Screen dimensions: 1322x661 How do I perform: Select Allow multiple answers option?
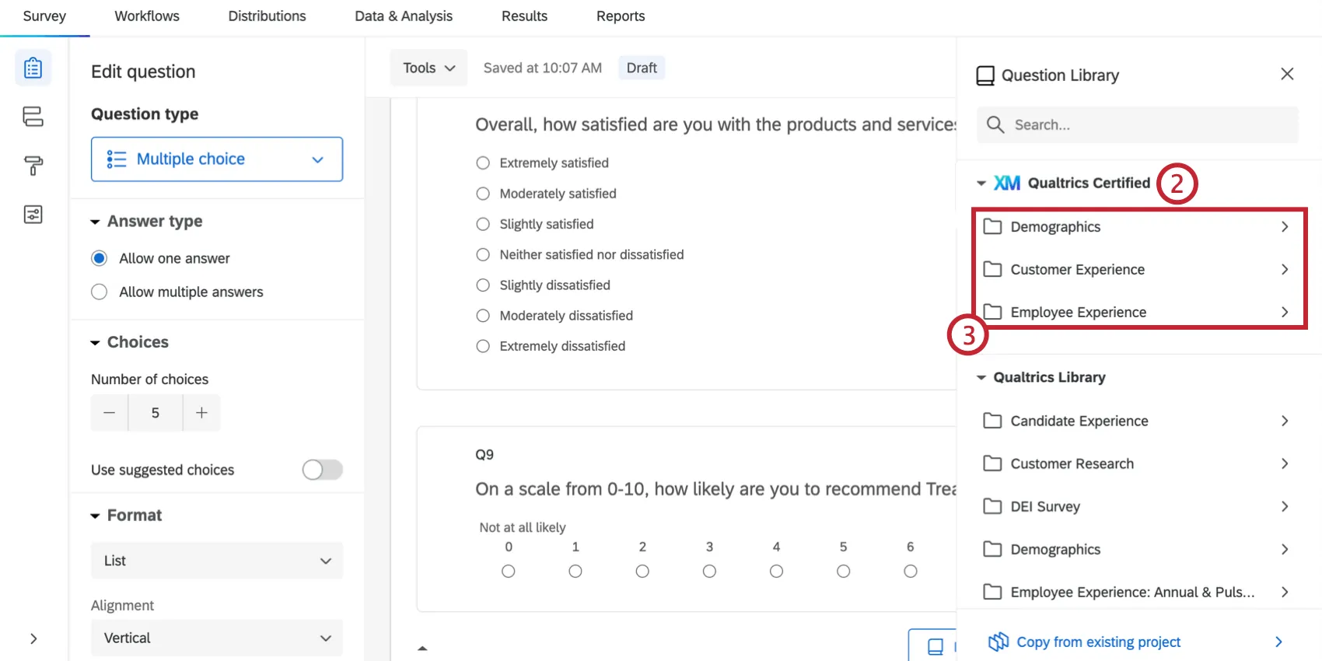pos(100,292)
